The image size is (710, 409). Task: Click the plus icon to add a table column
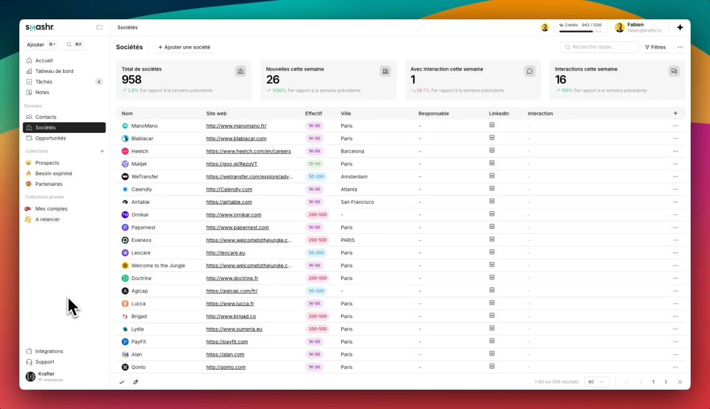click(x=675, y=113)
